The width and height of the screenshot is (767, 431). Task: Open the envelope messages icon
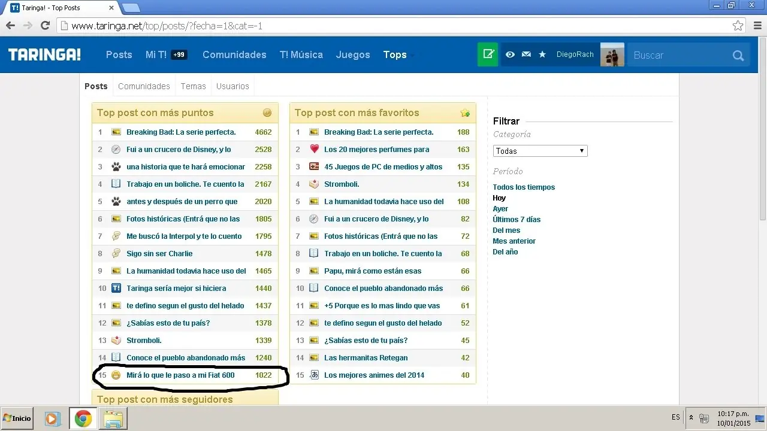[x=526, y=54]
